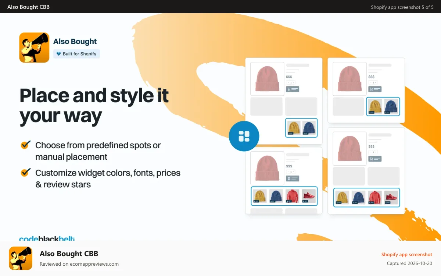Screen dimensions: 441x276
Task: Click the 'Also Bought CBB' name in the footer
Action: tap(69, 254)
